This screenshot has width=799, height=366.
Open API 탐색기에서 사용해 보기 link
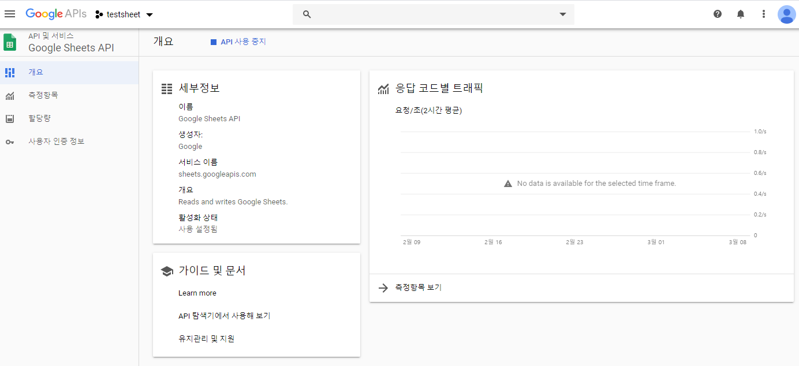(x=225, y=316)
